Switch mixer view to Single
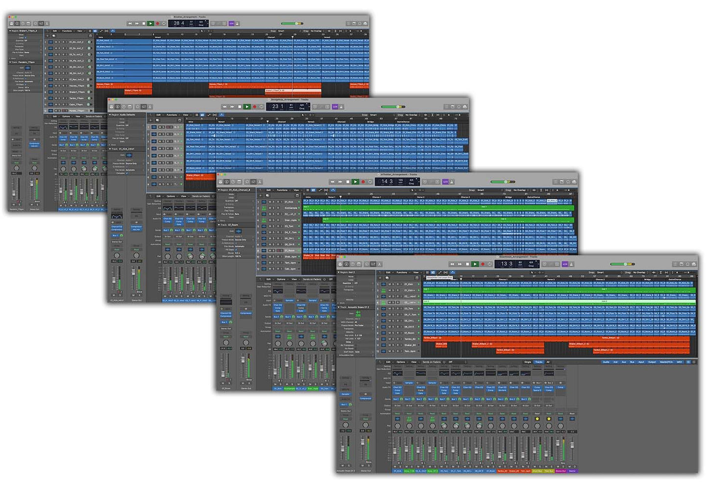Screen dimensions: 708x487 tap(527, 362)
